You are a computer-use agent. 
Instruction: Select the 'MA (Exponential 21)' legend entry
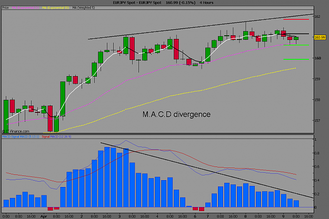pyautogui.click(x=25, y=8)
